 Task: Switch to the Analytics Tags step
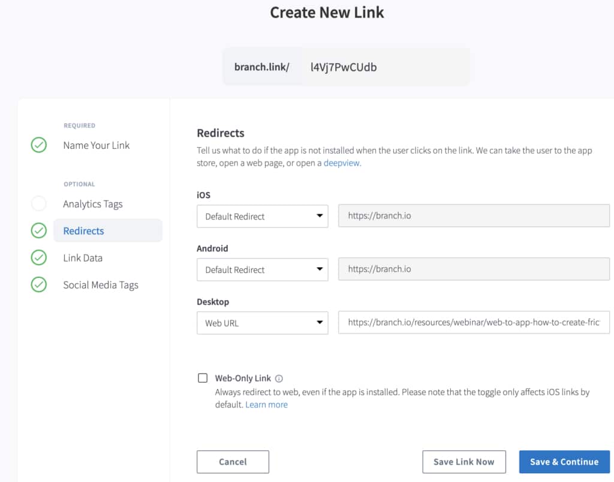92,203
